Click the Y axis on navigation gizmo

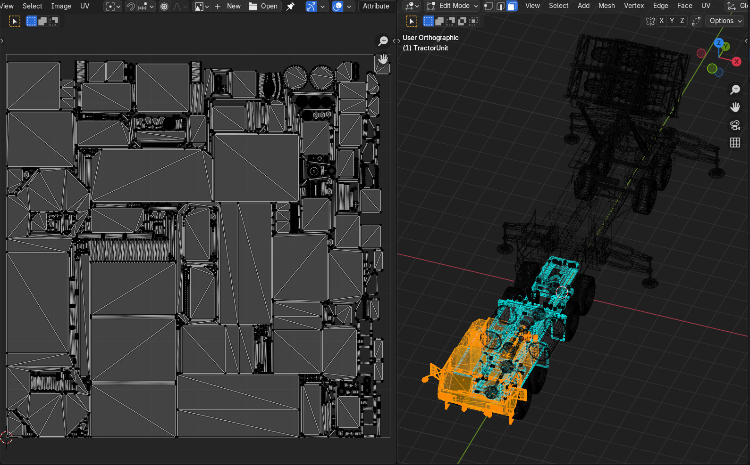point(726,46)
